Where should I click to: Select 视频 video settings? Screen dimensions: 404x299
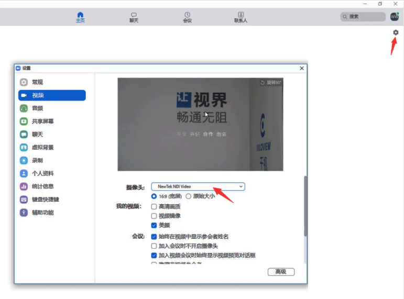click(52, 95)
